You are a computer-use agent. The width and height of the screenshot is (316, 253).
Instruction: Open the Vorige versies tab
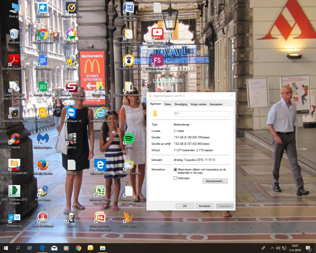point(198,104)
